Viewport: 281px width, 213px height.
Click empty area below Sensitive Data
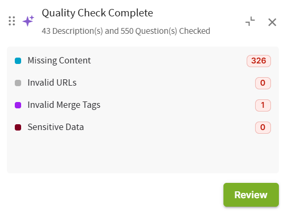(x=143, y=154)
